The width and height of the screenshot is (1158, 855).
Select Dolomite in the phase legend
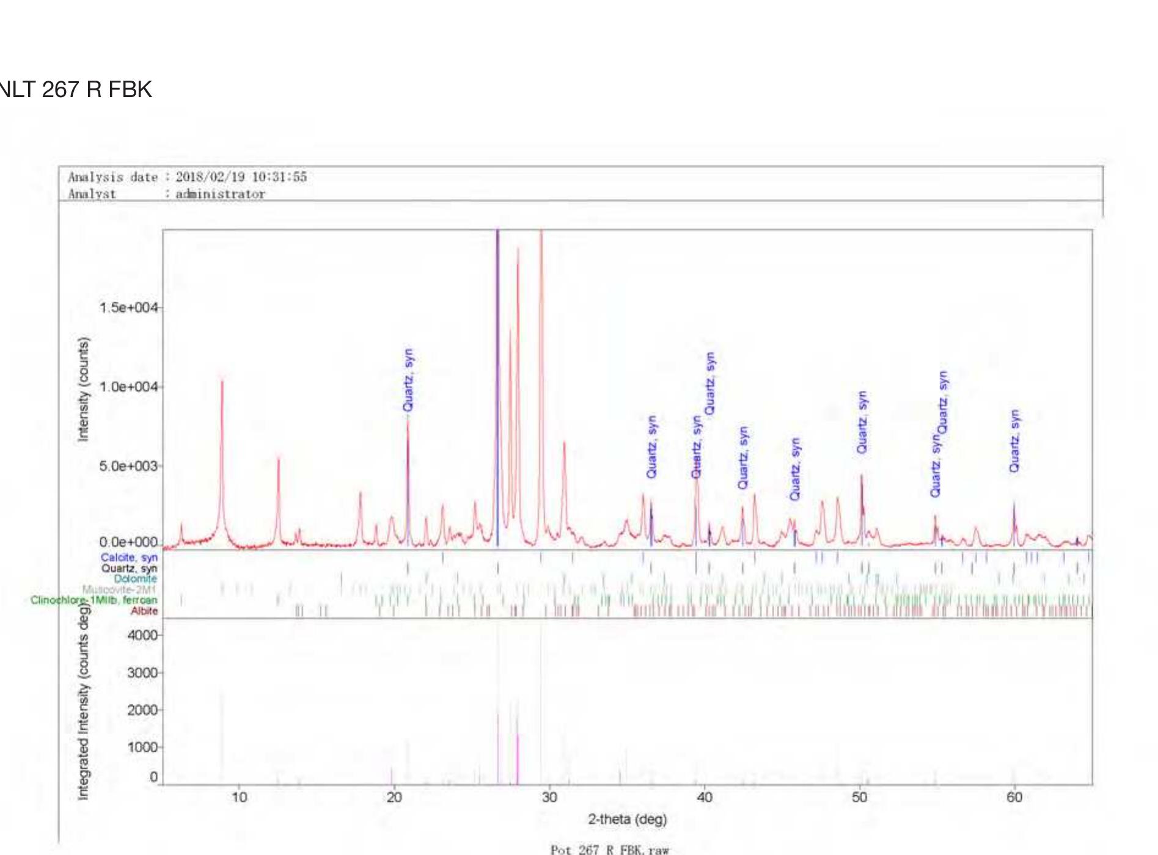click(x=135, y=579)
